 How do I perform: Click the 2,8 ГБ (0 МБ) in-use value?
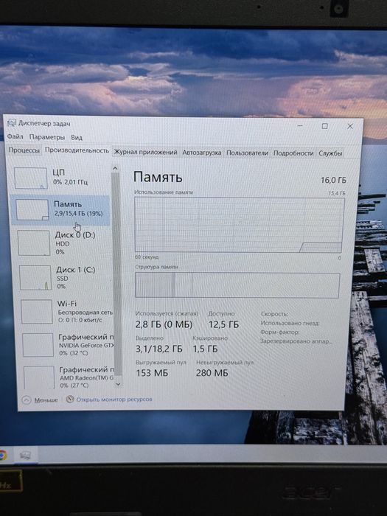point(164,324)
